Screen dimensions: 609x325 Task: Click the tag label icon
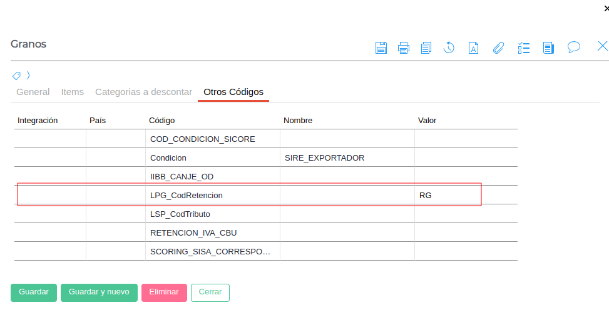click(x=17, y=76)
